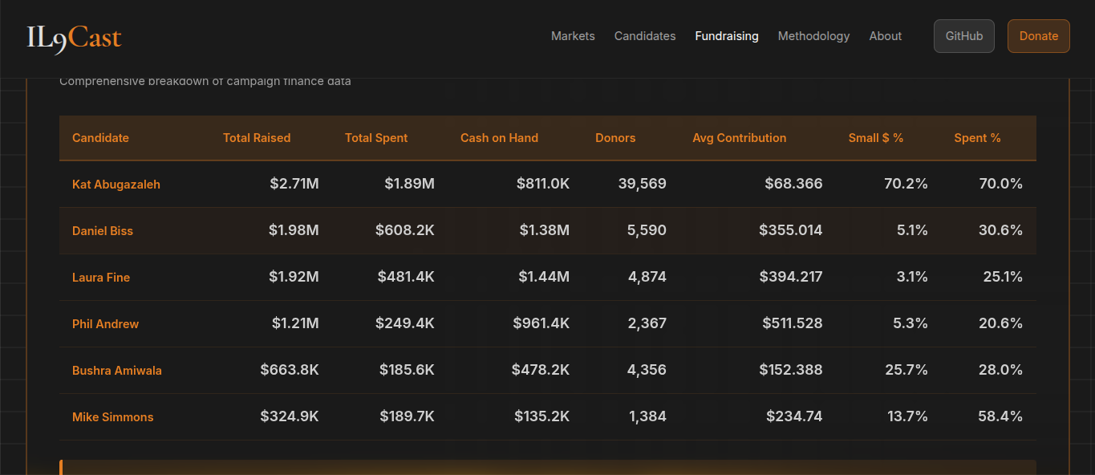This screenshot has width=1095, height=475.
Task: Select Laura Fine in the table
Action: [x=101, y=278]
